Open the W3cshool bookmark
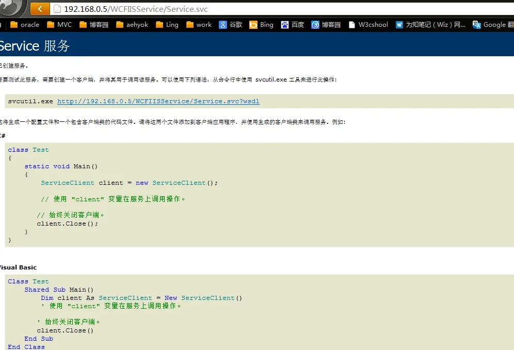This screenshot has height=350, width=514. (368, 24)
